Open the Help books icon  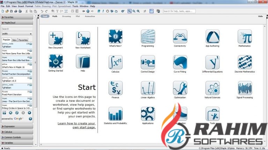(x=83, y=61)
